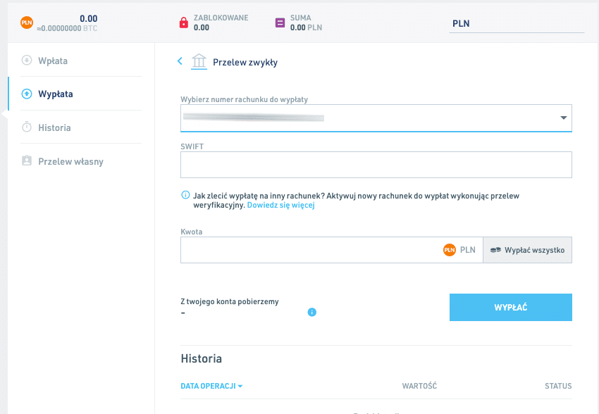Viewport: 599px width, 414px height.
Task: Click the Wypłać wszystko button
Action: pyautogui.click(x=527, y=250)
